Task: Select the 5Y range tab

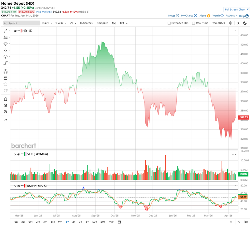Action: [x=87, y=222]
